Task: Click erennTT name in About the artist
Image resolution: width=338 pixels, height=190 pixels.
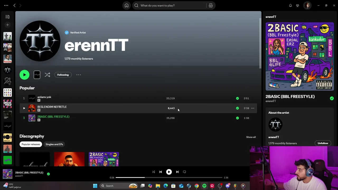Action: (274, 137)
